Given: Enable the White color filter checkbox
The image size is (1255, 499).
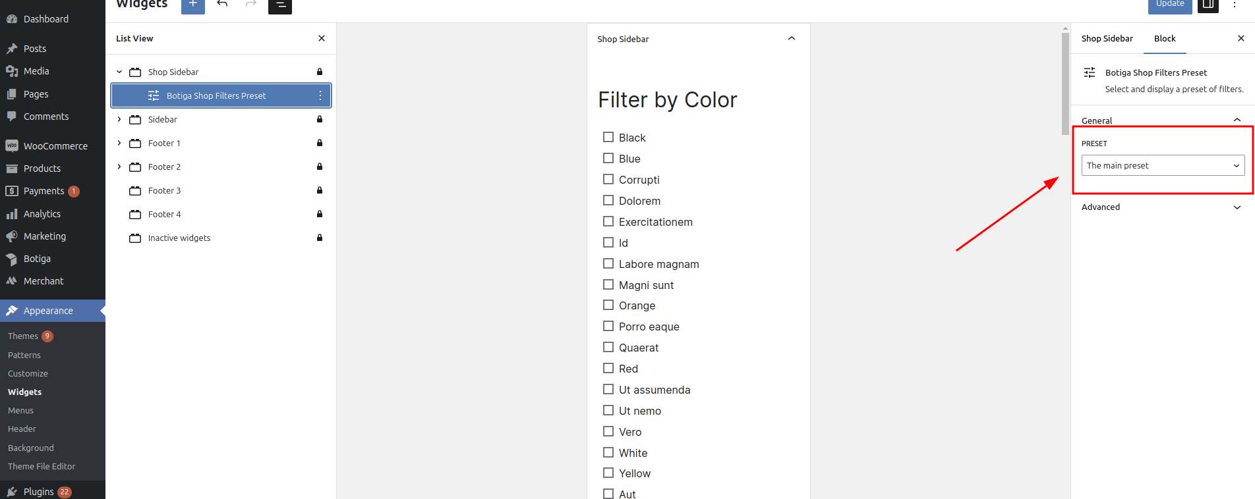Looking at the screenshot, I should point(608,452).
